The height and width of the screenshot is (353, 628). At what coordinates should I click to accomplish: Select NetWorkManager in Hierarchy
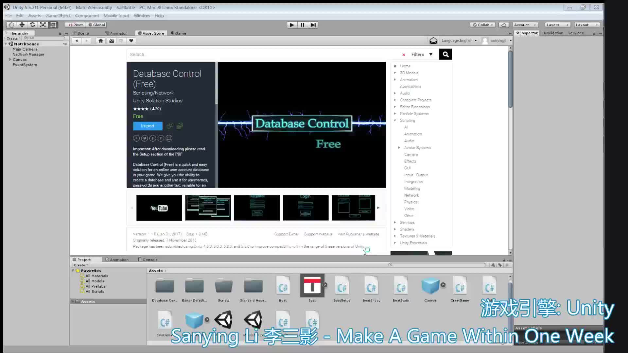[x=28, y=54]
